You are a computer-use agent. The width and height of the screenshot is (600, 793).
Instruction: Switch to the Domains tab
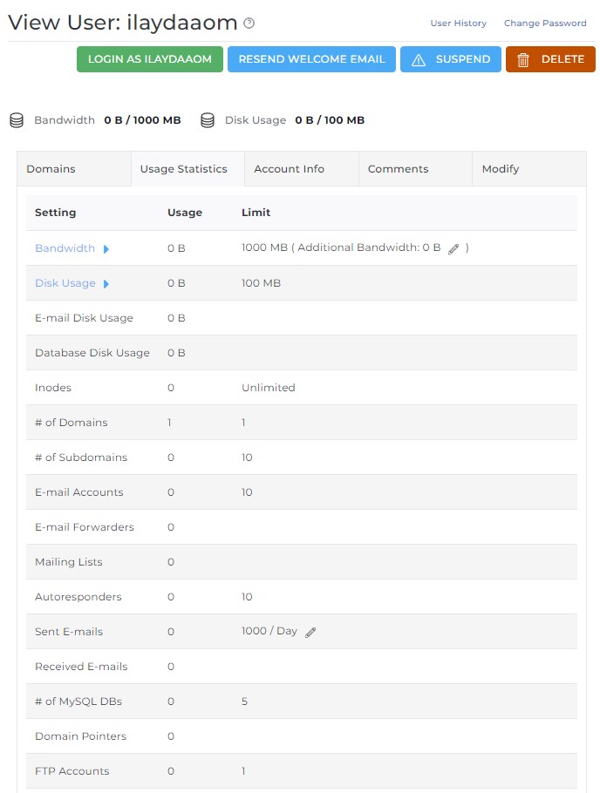point(51,169)
